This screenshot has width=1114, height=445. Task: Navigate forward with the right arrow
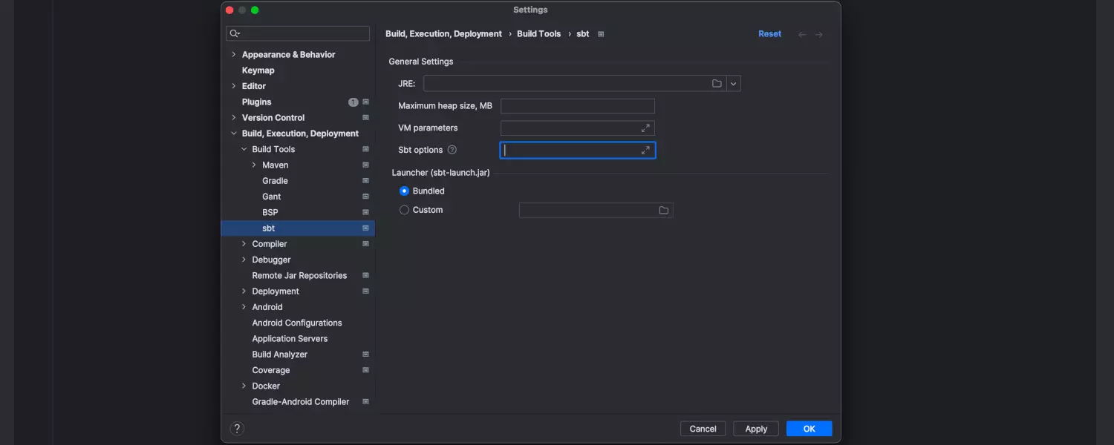tap(818, 35)
